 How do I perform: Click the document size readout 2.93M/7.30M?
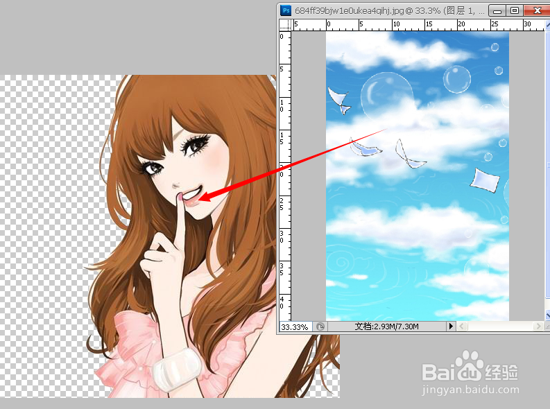point(386,327)
